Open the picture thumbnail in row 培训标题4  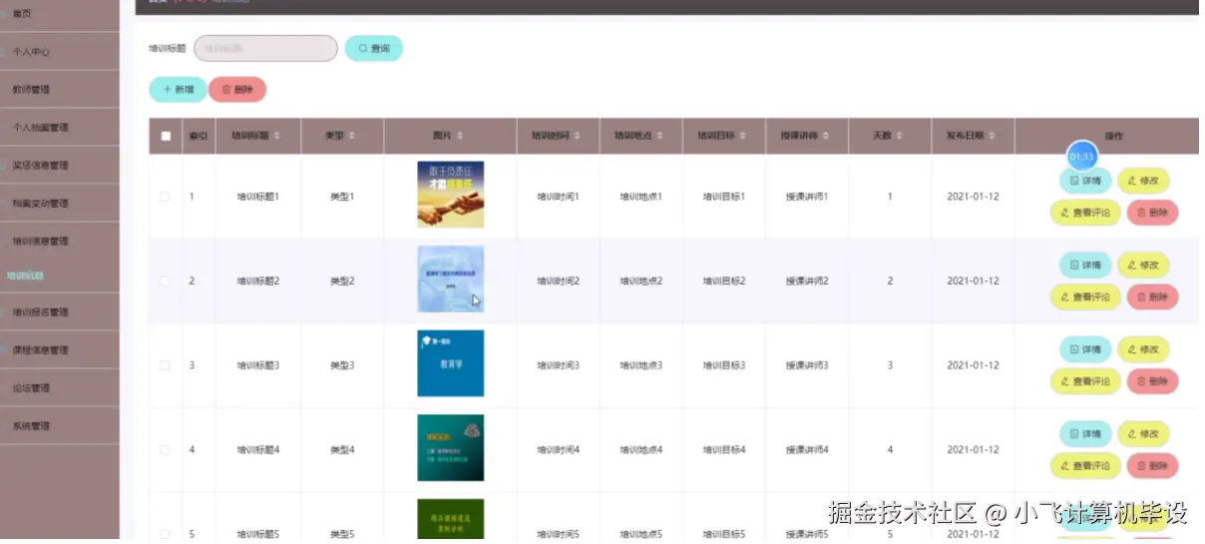click(x=451, y=448)
